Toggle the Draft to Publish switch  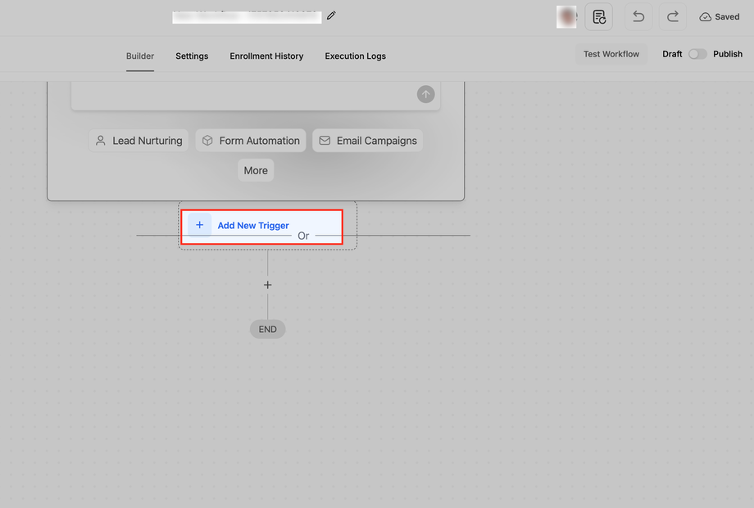(697, 54)
